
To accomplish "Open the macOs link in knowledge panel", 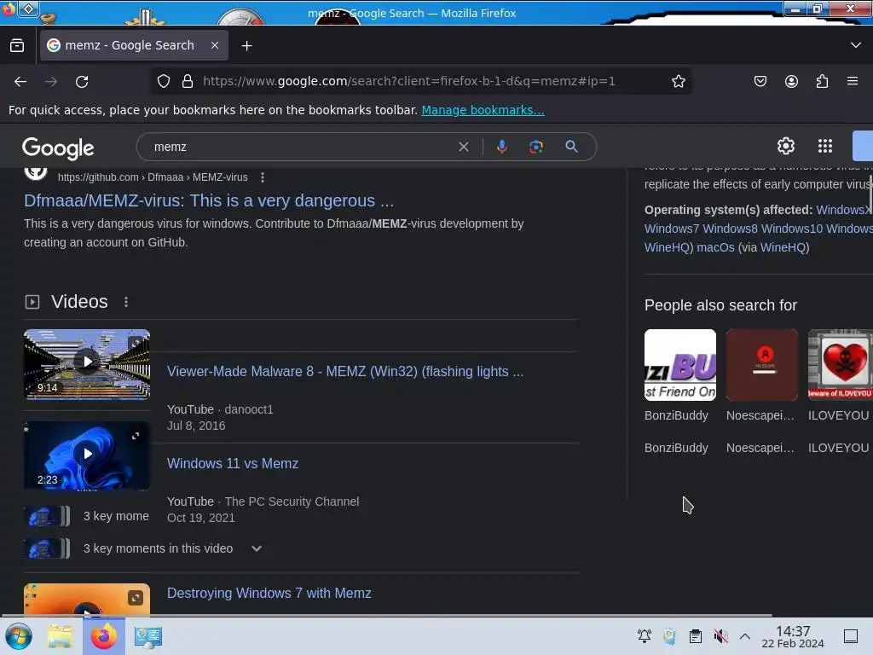I will click(715, 247).
